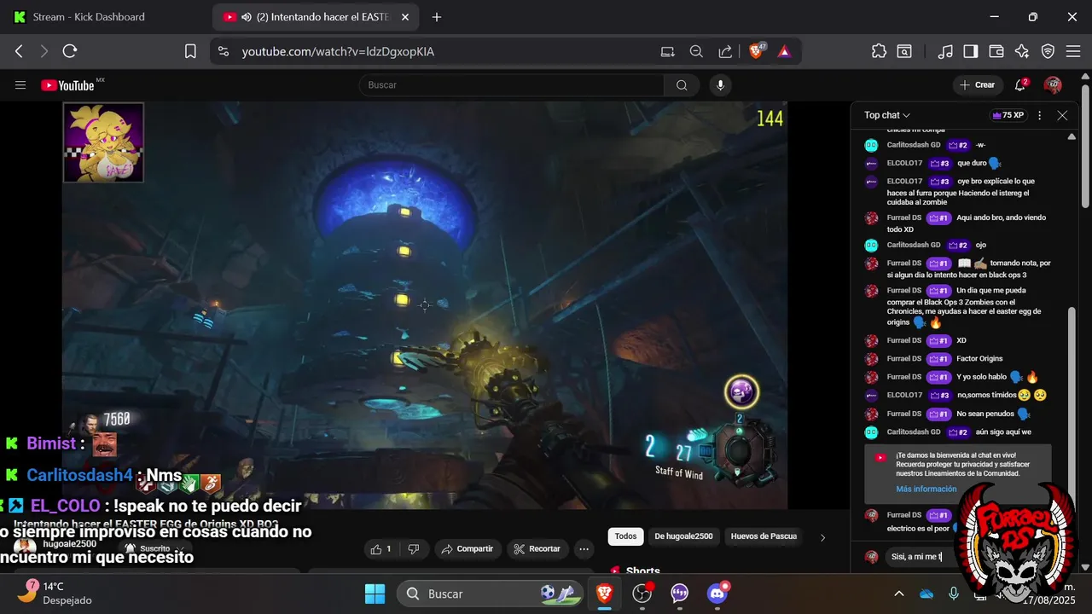Open the YouTube account avatar menu
The height and width of the screenshot is (614, 1092).
1054,84
